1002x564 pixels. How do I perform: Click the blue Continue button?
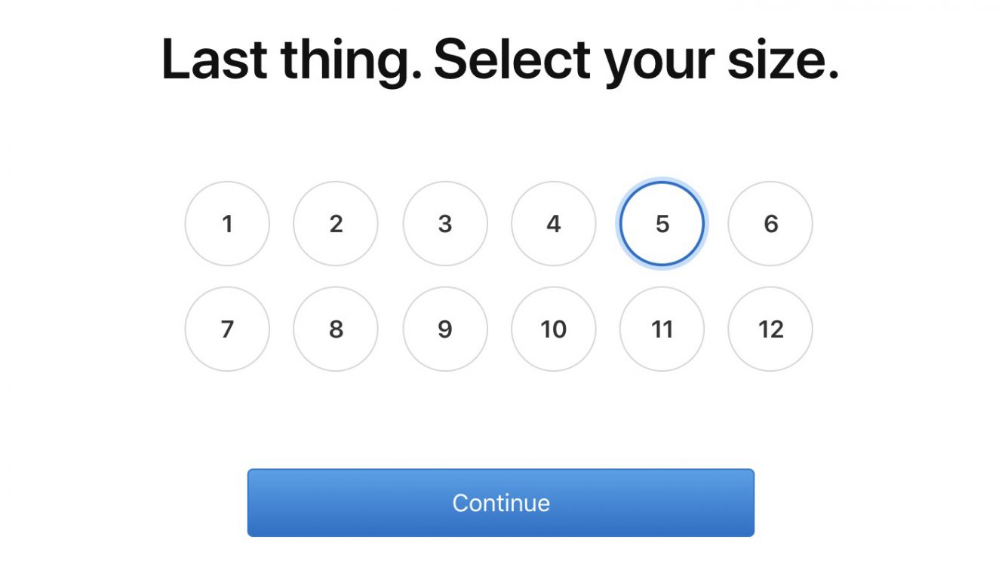(x=501, y=503)
